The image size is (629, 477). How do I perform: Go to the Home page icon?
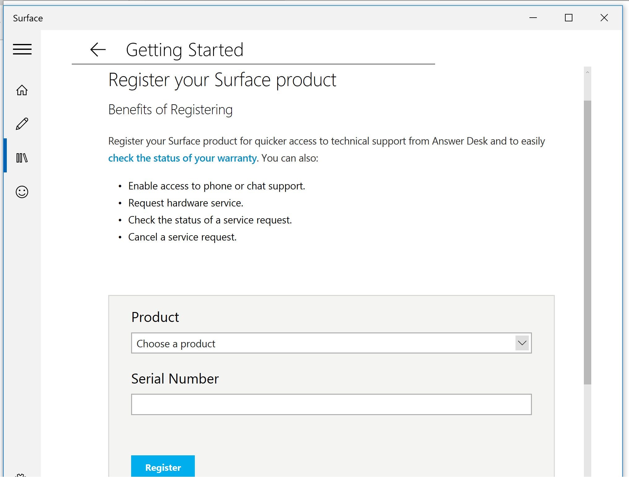(22, 90)
